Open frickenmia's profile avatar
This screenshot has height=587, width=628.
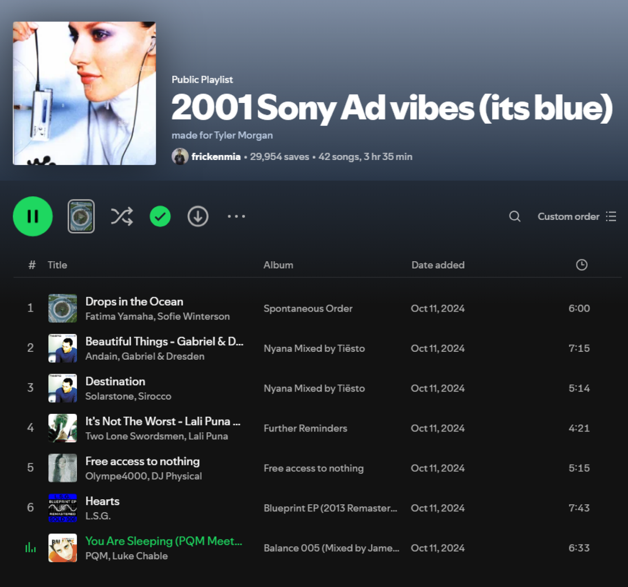pos(180,157)
